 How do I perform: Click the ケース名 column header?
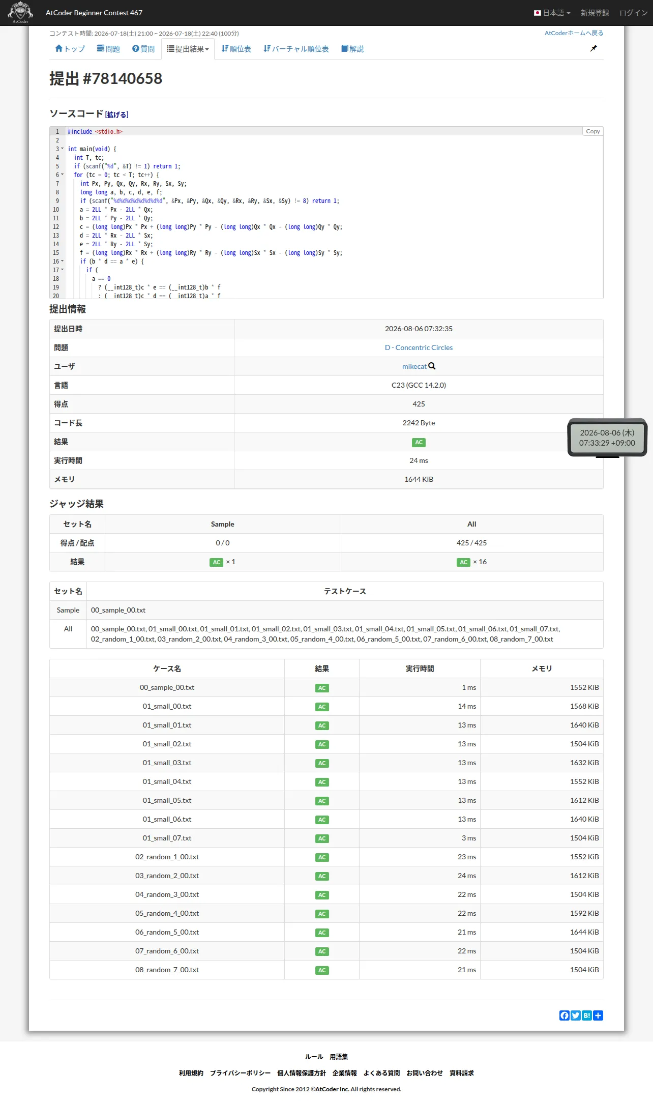click(167, 669)
